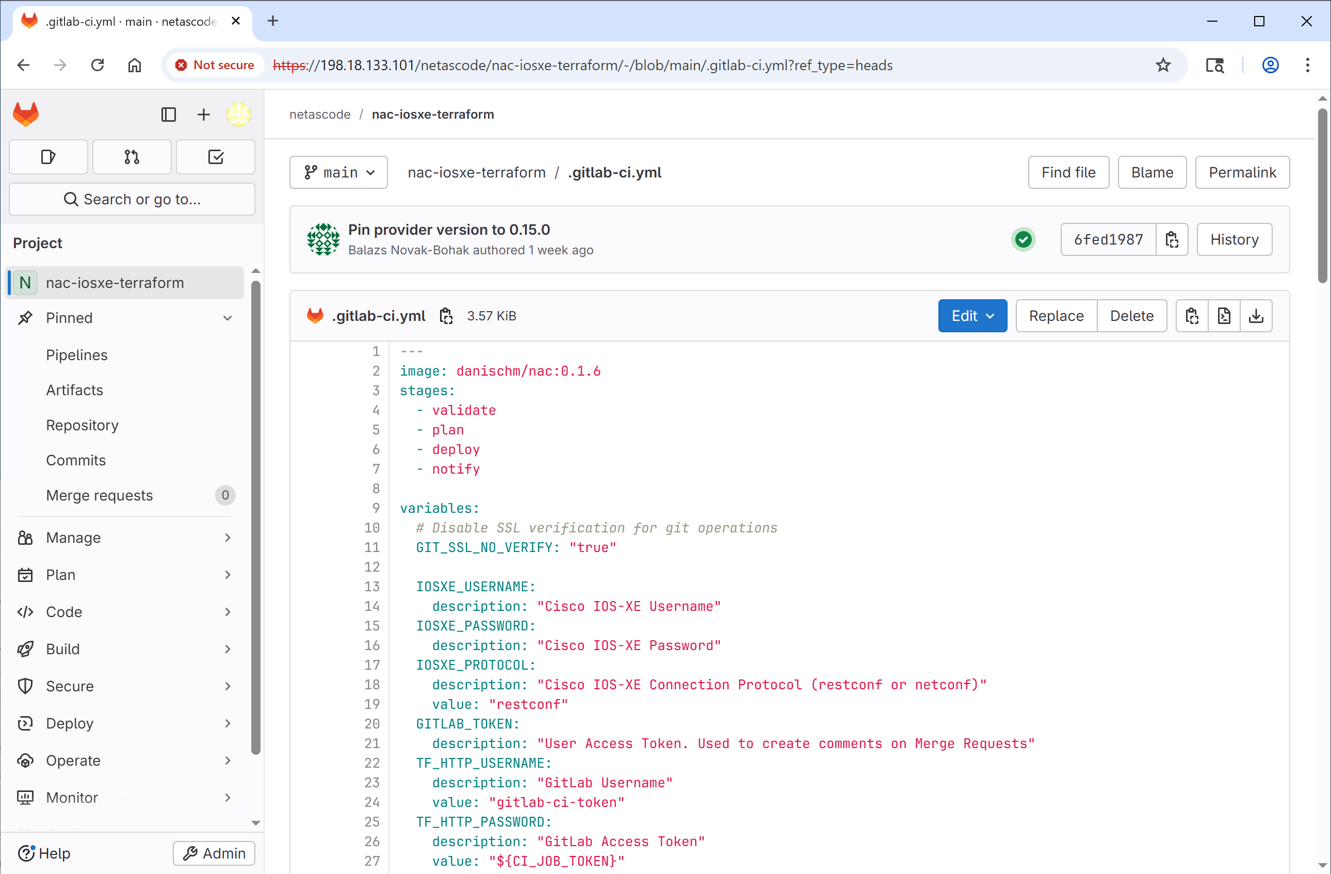Open assigned issues icon button
Screen dimensions: 1331x874
pos(48,157)
